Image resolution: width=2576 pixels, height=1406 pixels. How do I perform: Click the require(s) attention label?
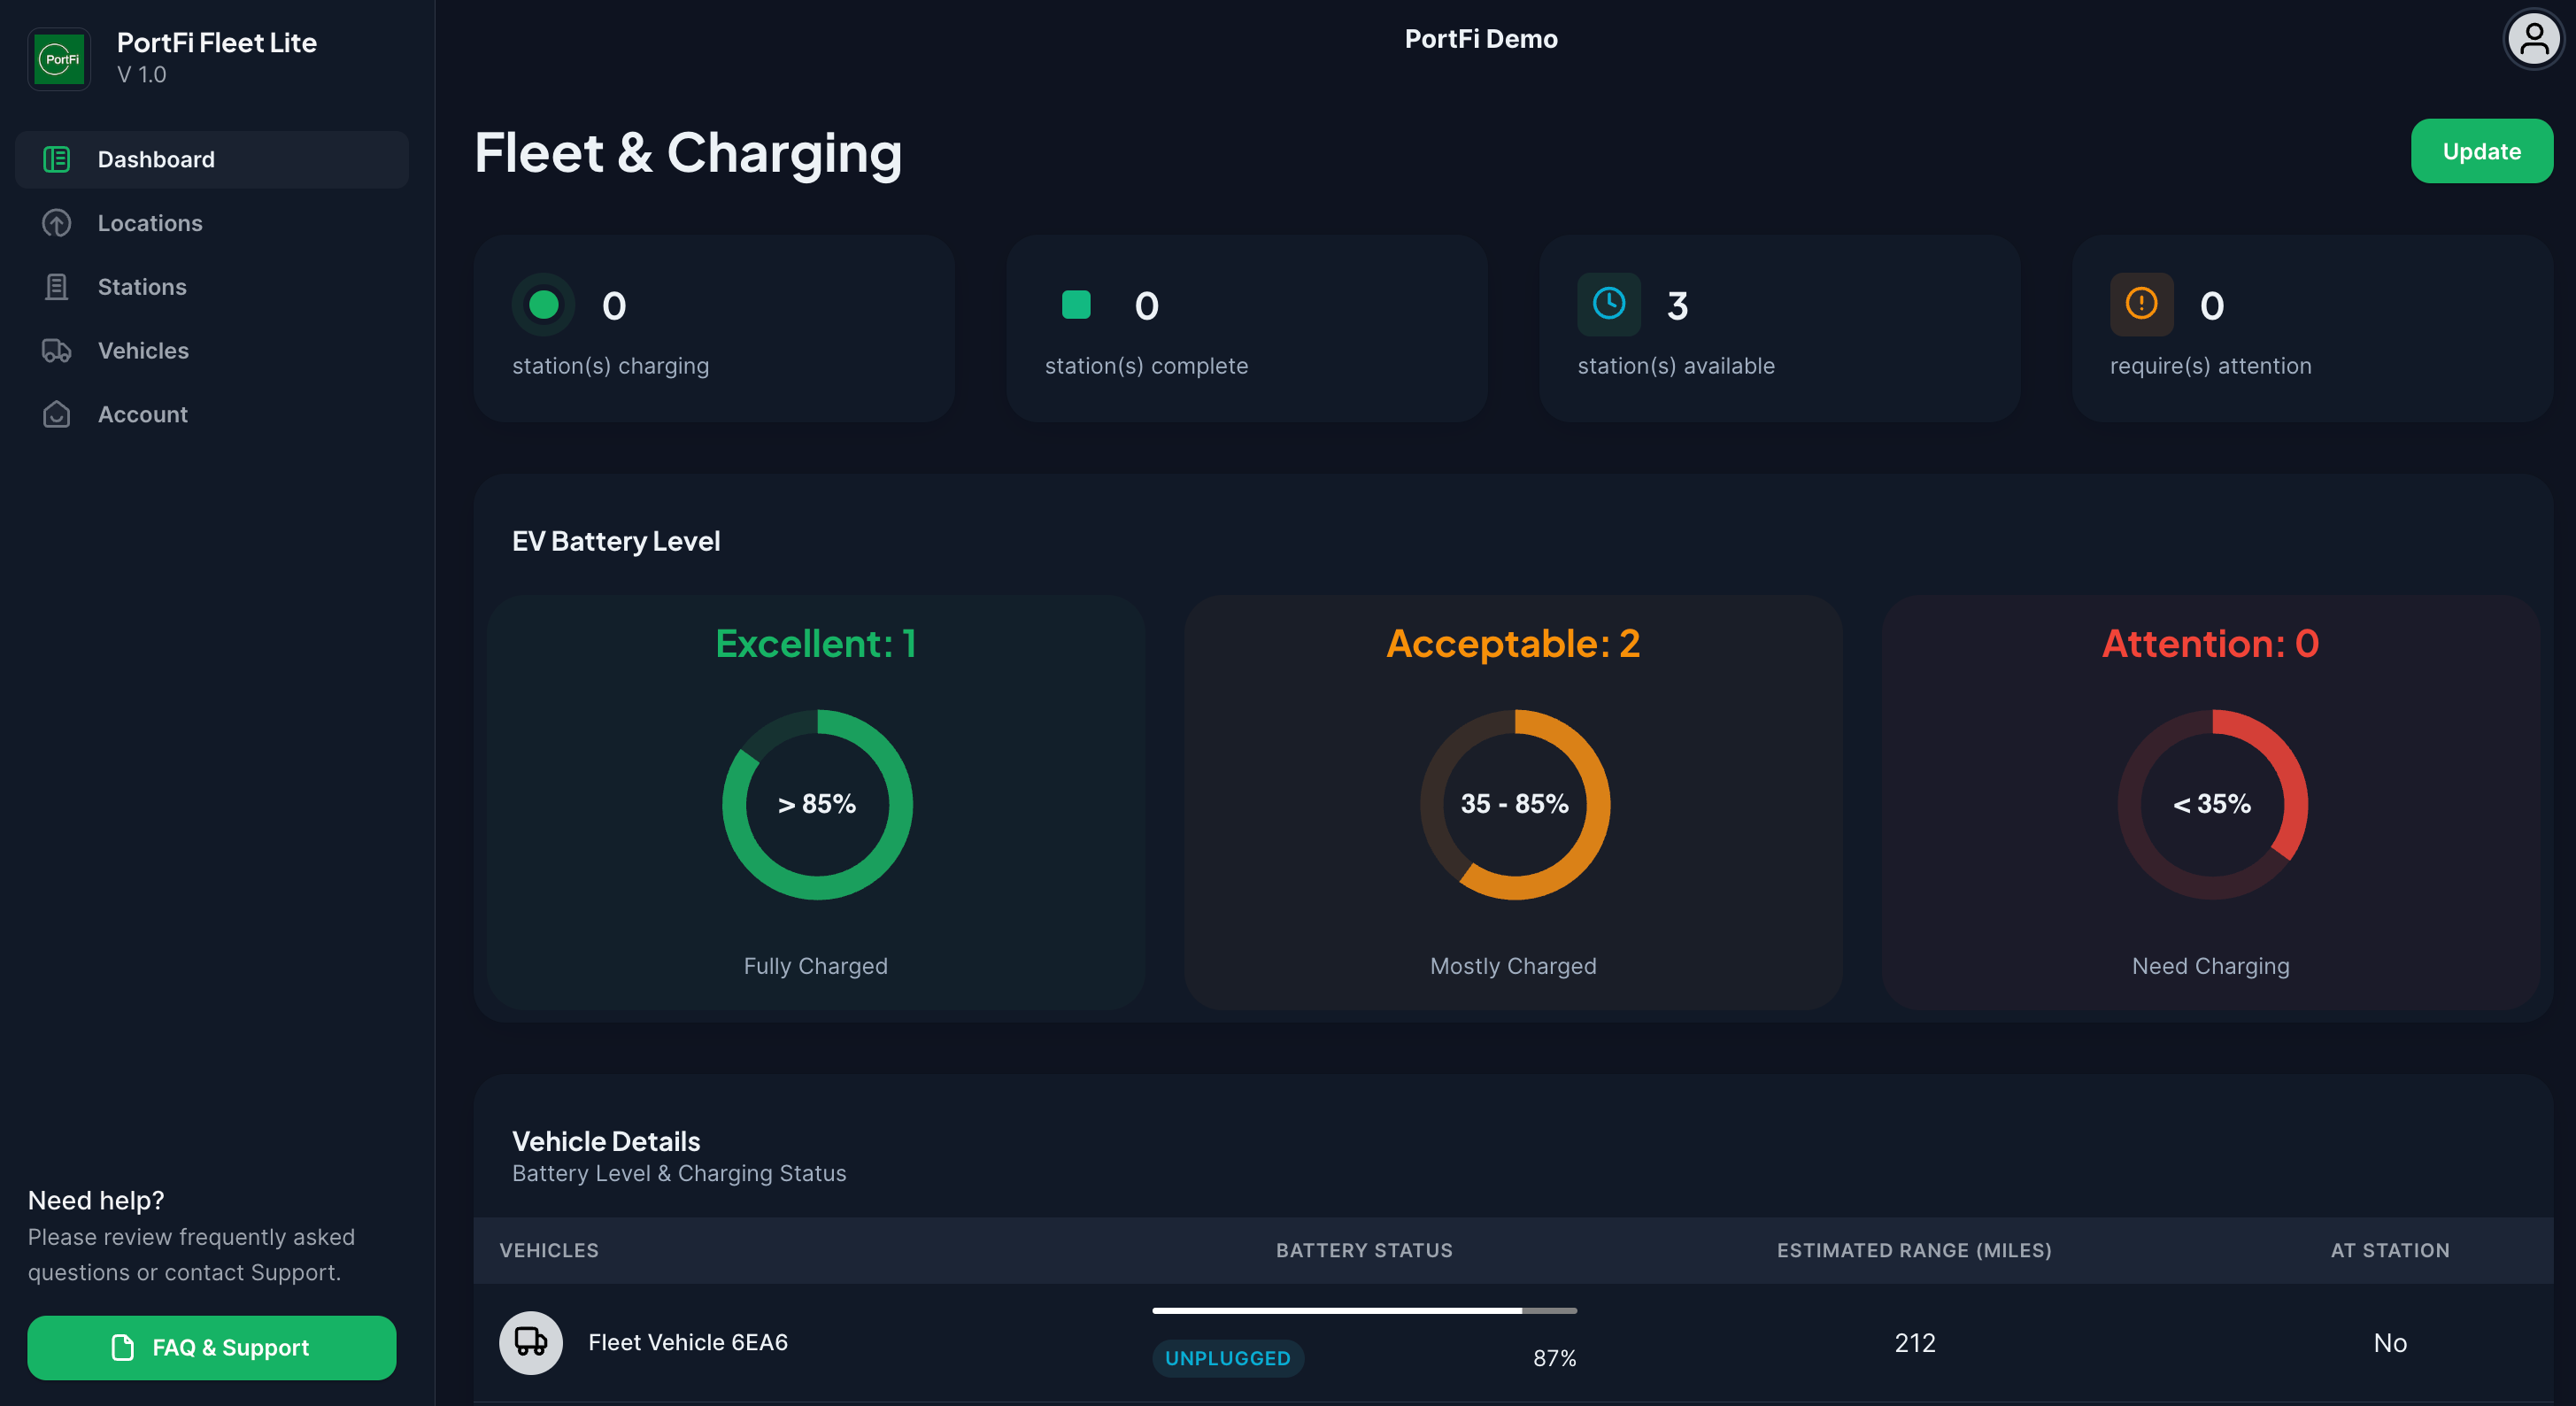pos(2210,366)
